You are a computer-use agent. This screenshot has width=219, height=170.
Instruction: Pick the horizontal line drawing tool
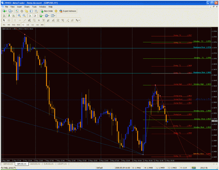pos(20,20)
